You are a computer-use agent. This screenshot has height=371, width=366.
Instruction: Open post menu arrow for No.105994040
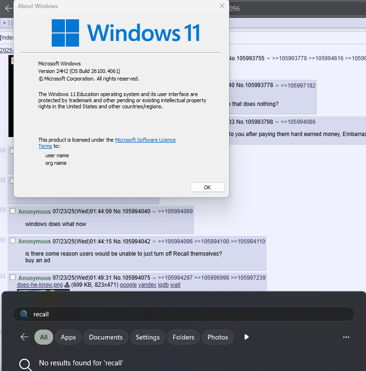click(154, 212)
